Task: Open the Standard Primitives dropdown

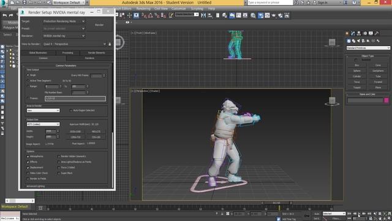Action: pos(368,48)
